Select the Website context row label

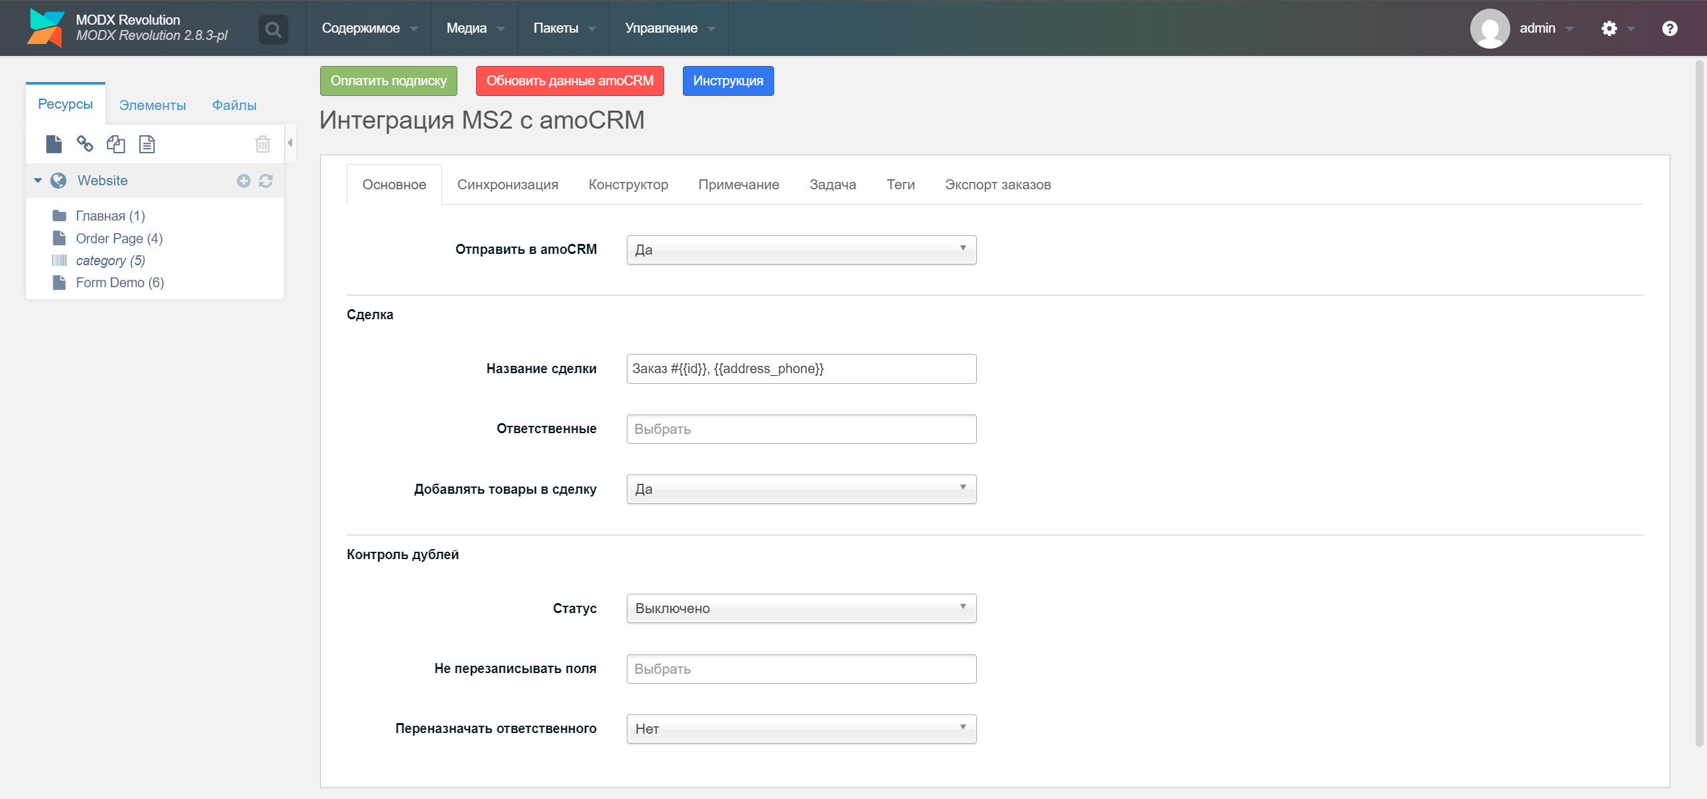point(103,181)
